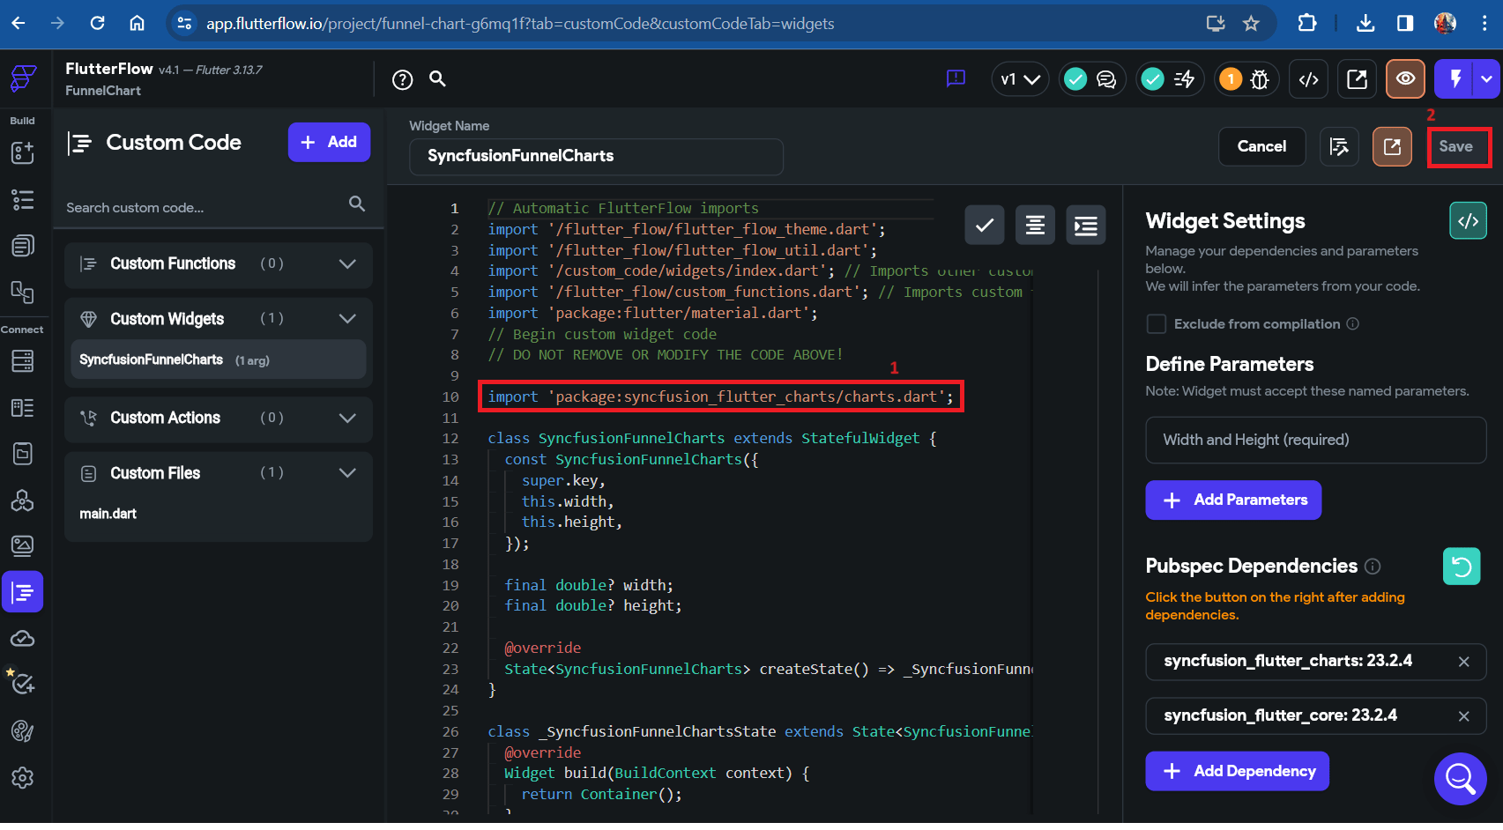Click the center align code editor icon
The width and height of the screenshot is (1503, 830).
tap(1035, 226)
